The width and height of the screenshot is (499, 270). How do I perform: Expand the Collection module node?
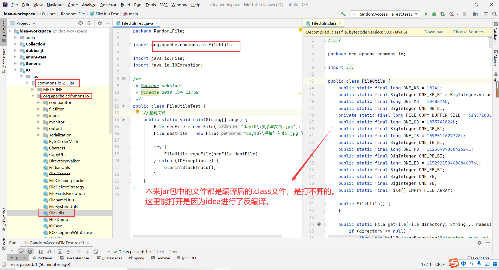[15, 44]
